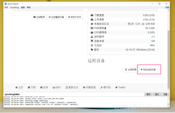Screen dimensions: 175x113
Task: Click the disk size icon beside ~245 KiB
Action: [143, 24]
